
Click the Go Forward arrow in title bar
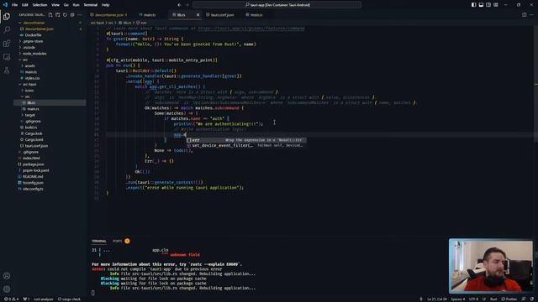tap(187, 5)
